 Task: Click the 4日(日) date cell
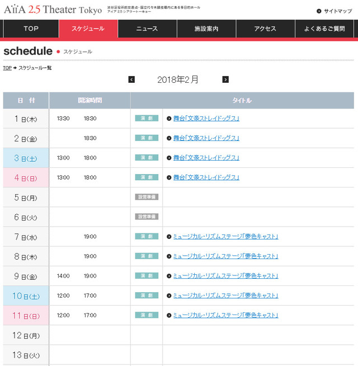tap(26, 177)
